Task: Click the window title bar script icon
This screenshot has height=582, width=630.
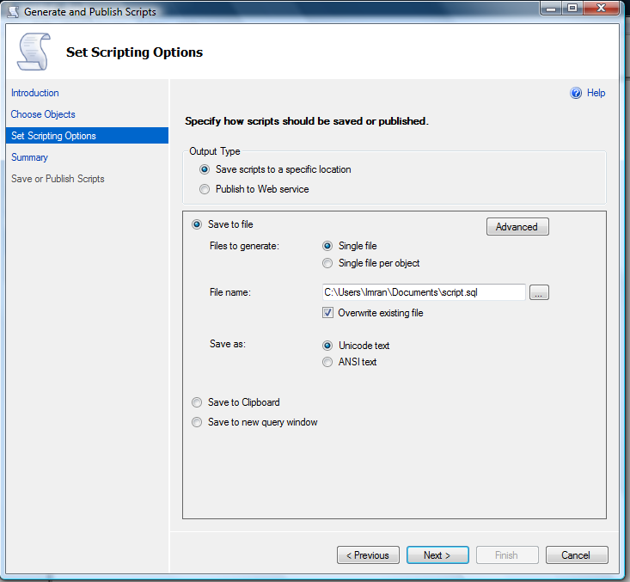Action: 12,11
